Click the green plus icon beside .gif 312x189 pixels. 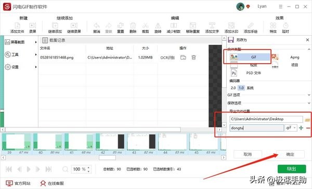(x=301, y=128)
